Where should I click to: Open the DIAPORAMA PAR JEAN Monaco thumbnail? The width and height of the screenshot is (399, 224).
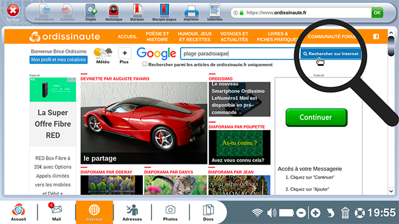[x=239, y=185]
